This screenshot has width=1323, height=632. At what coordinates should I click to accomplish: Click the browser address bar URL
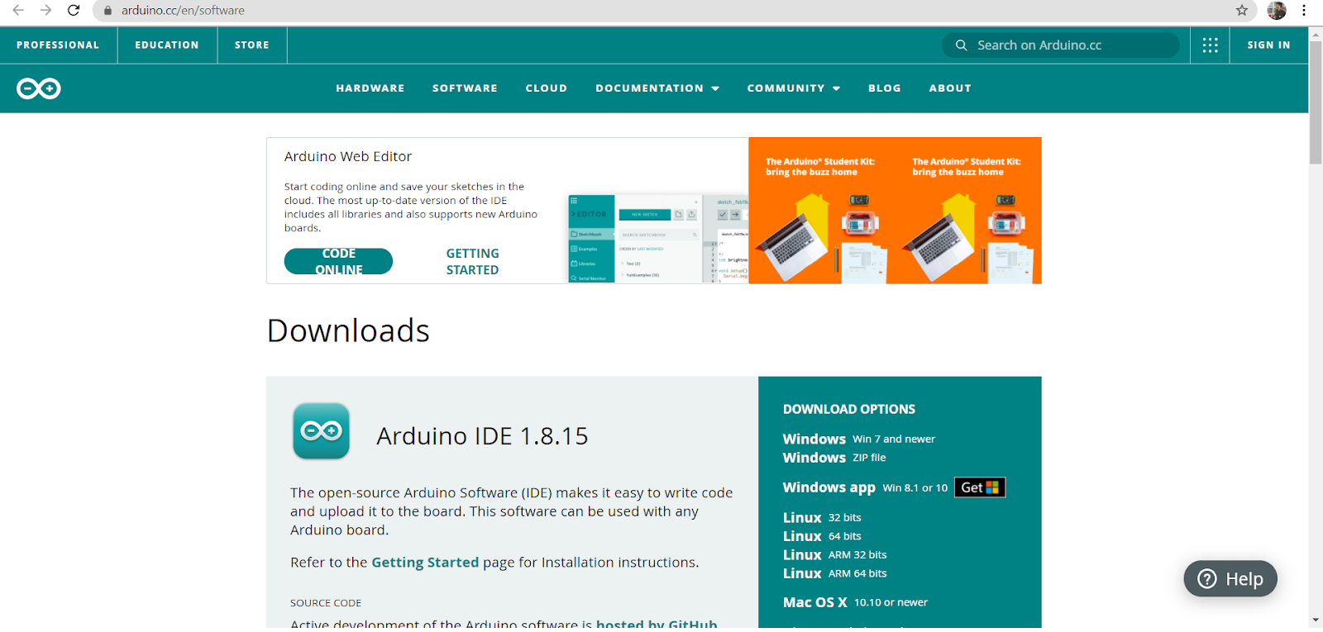[x=183, y=11]
